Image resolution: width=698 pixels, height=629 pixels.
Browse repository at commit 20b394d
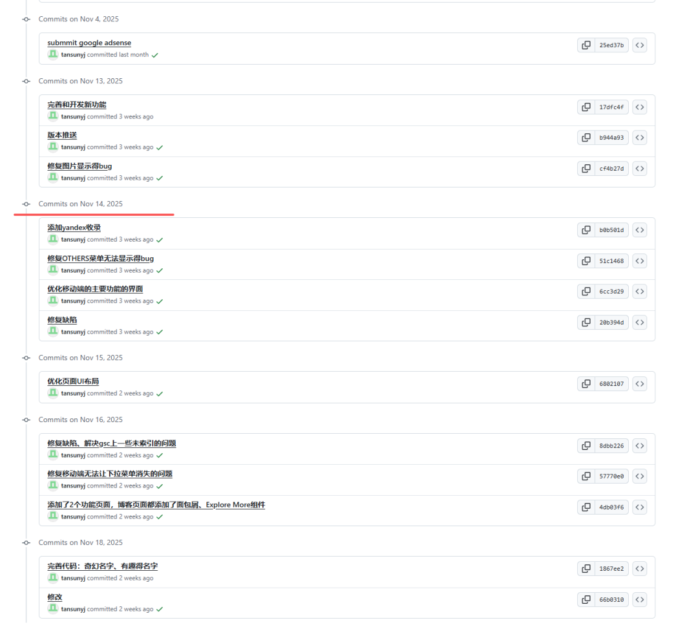tap(640, 323)
